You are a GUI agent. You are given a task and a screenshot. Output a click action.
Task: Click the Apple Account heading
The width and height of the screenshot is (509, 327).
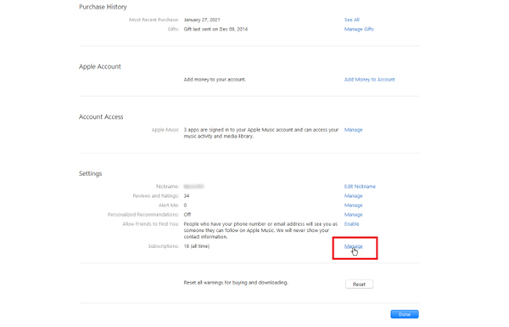99,66
